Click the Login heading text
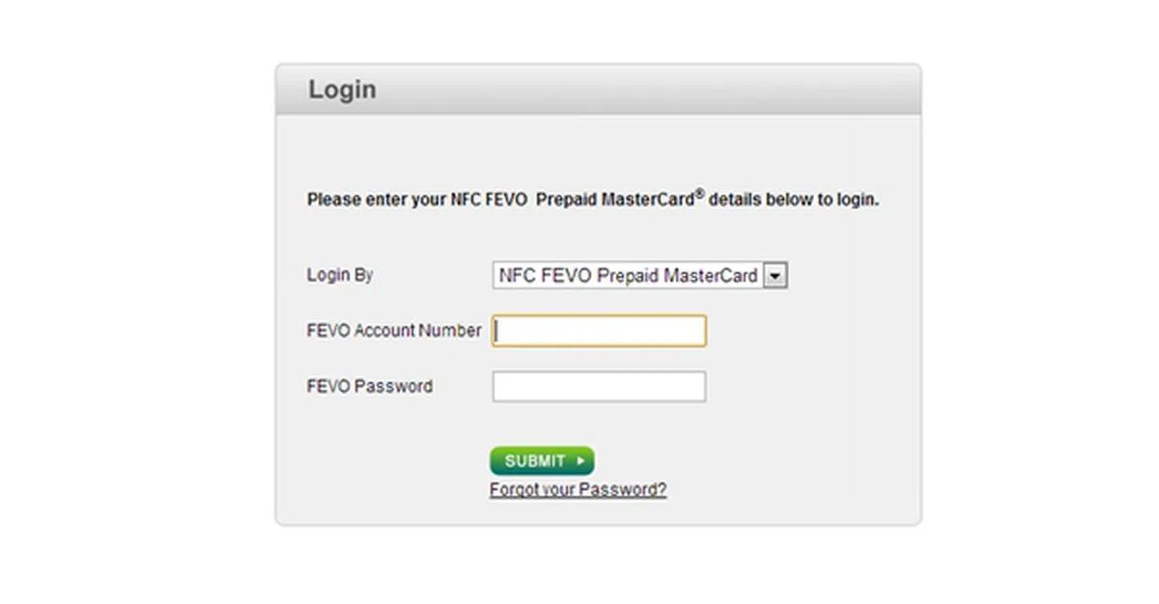 tap(342, 90)
